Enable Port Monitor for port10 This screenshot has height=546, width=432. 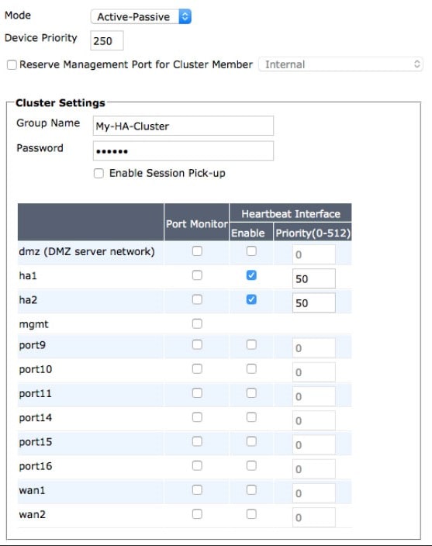click(197, 368)
